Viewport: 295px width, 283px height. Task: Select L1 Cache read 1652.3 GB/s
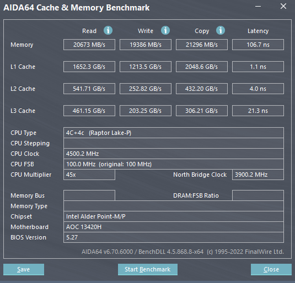point(89,67)
